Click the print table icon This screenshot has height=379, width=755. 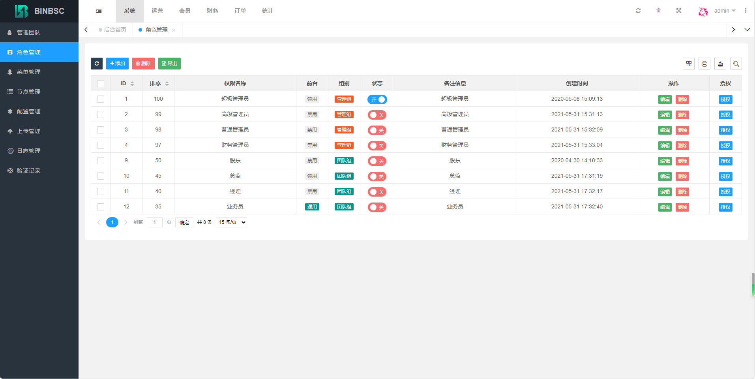pyautogui.click(x=704, y=64)
